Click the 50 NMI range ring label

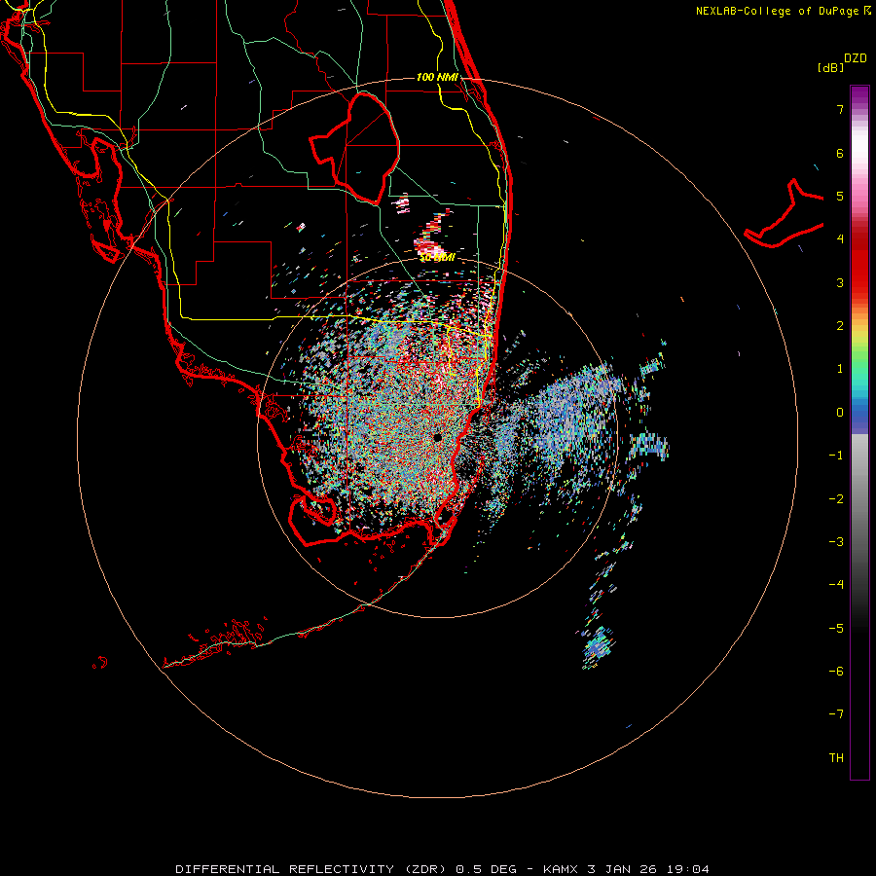point(437,257)
